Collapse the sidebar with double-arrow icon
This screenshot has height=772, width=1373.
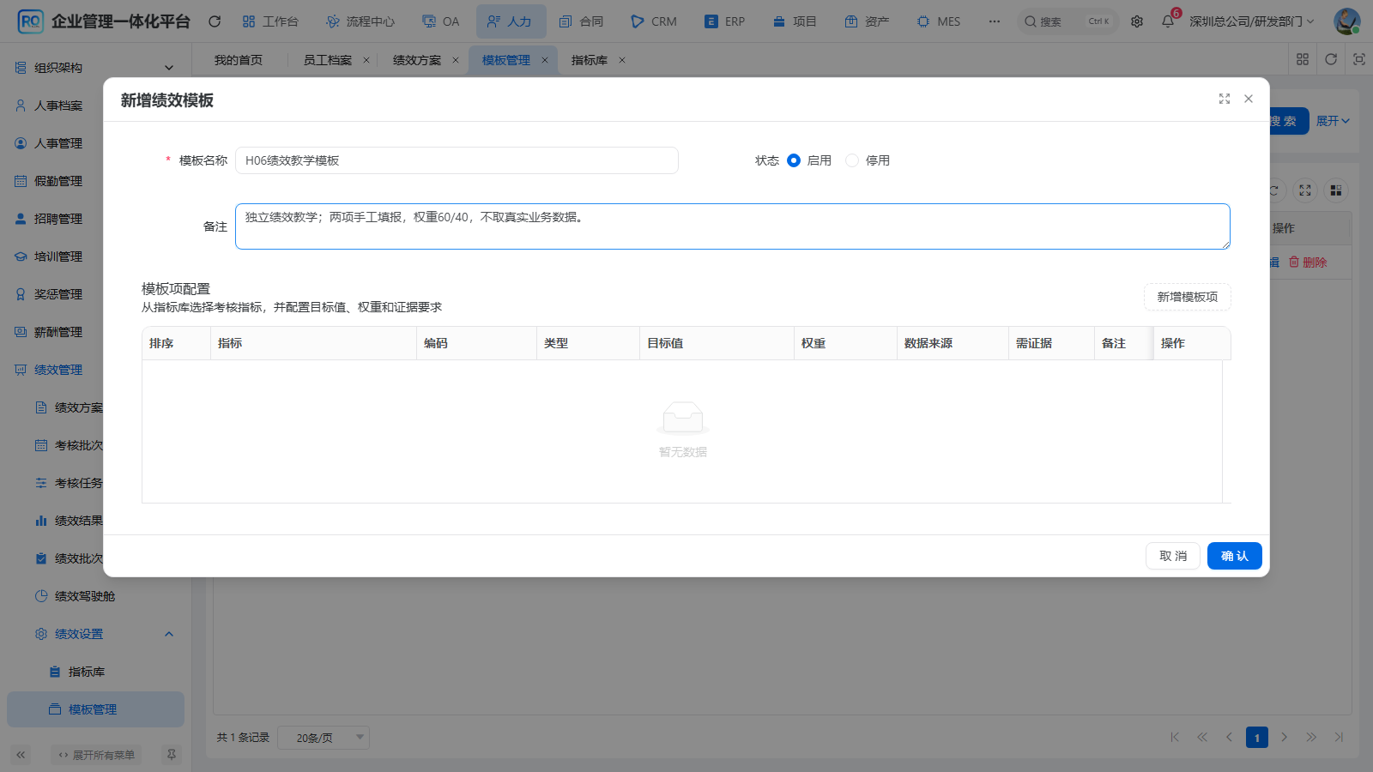[x=21, y=755]
